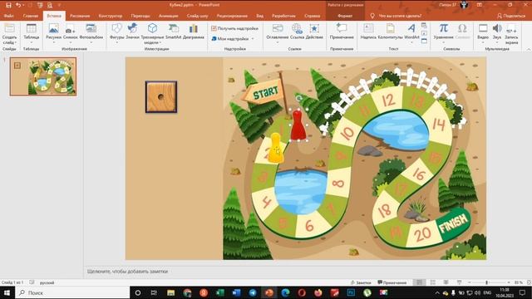Switch to Slide Sorter view
This screenshot has width=532, height=299.
coord(433,282)
